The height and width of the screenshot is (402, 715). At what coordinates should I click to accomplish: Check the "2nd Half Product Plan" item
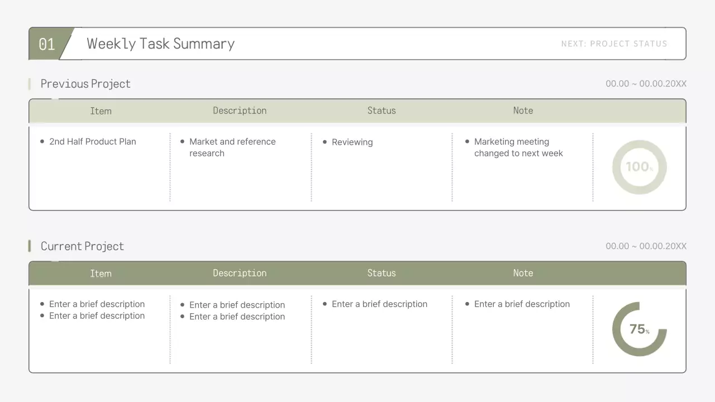[92, 141]
